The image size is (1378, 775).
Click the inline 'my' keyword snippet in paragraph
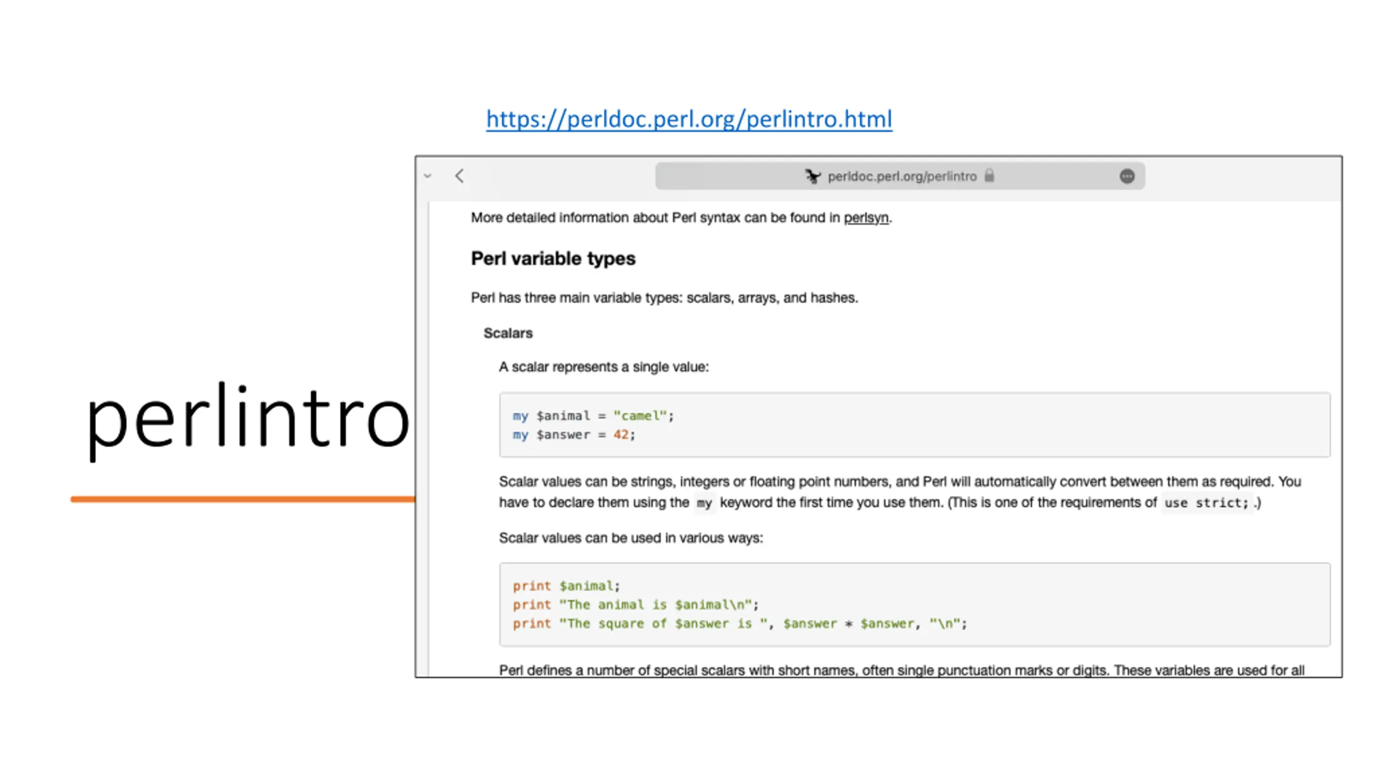pyautogui.click(x=704, y=503)
